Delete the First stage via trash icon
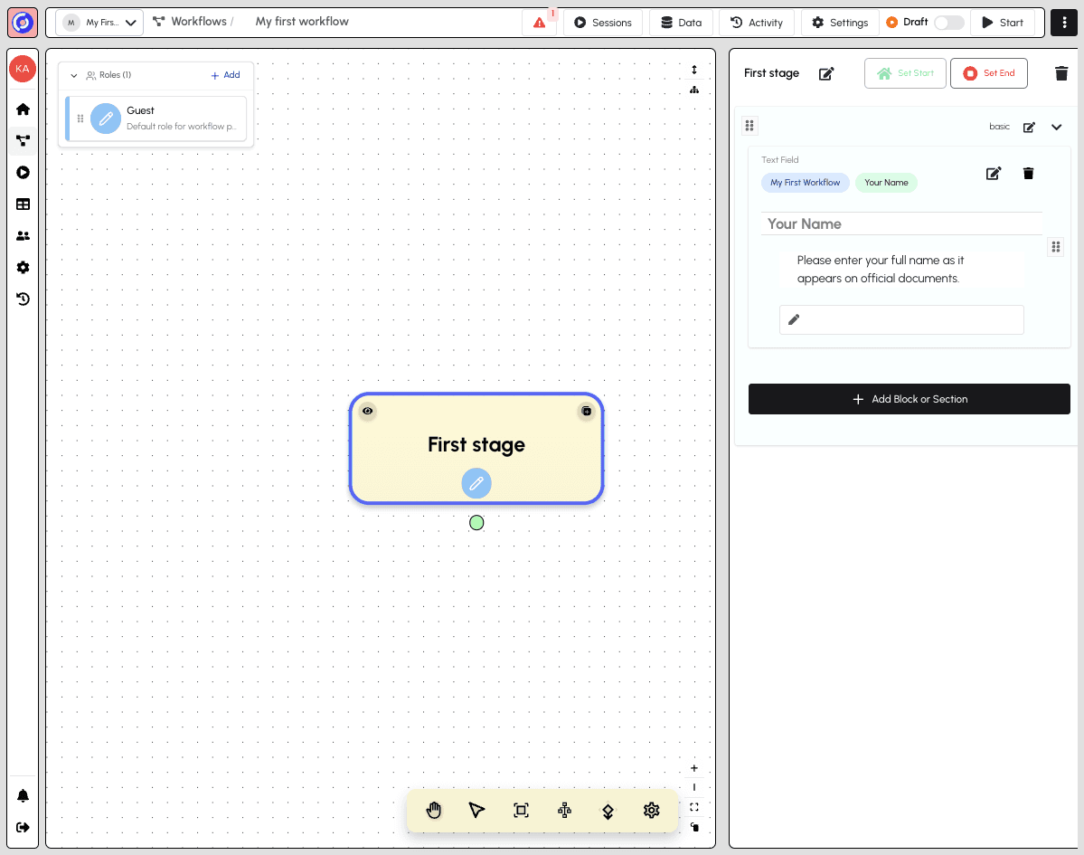 point(1061,73)
